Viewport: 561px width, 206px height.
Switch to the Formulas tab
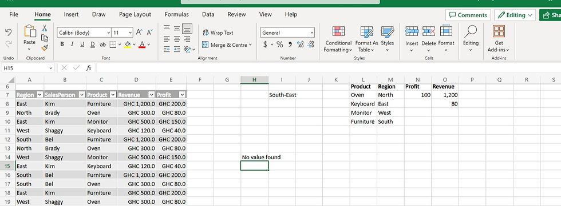[x=176, y=15]
